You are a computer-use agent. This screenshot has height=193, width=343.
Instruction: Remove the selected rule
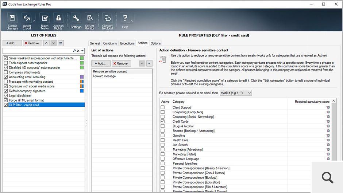pyautogui.click(x=32, y=43)
